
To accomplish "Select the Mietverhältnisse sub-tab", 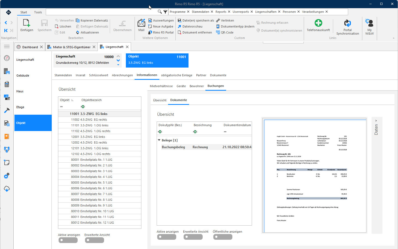I will [161, 86].
